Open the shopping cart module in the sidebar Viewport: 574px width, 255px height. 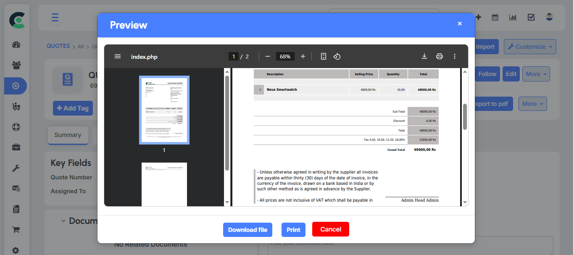pos(16,229)
